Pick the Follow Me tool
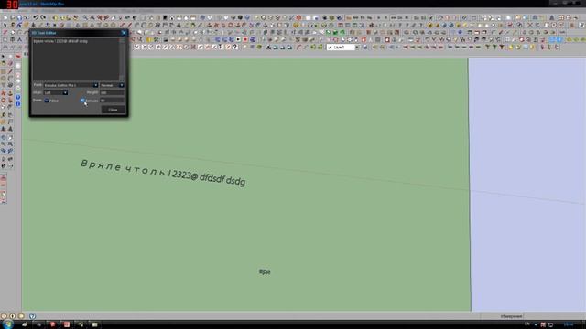Screen dimensions: 586x329 point(10,100)
